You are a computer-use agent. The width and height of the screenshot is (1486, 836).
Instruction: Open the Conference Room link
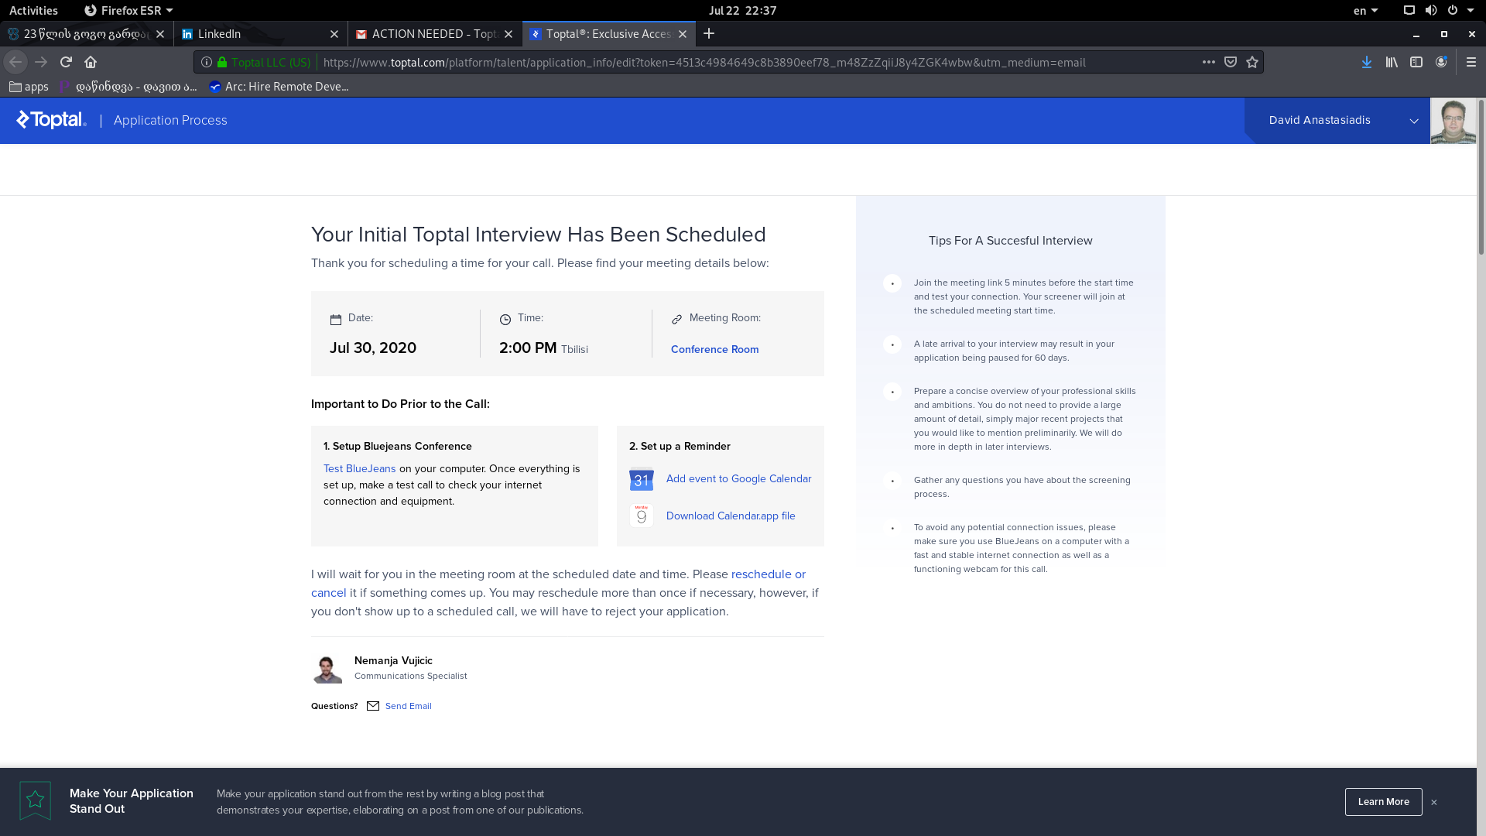tap(714, 349)
